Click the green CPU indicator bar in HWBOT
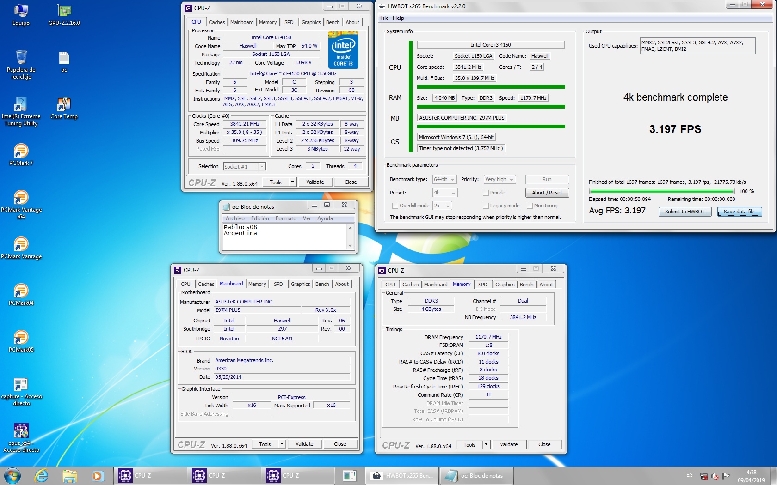This screenshot has width=777, height=485. pos(410,96)
